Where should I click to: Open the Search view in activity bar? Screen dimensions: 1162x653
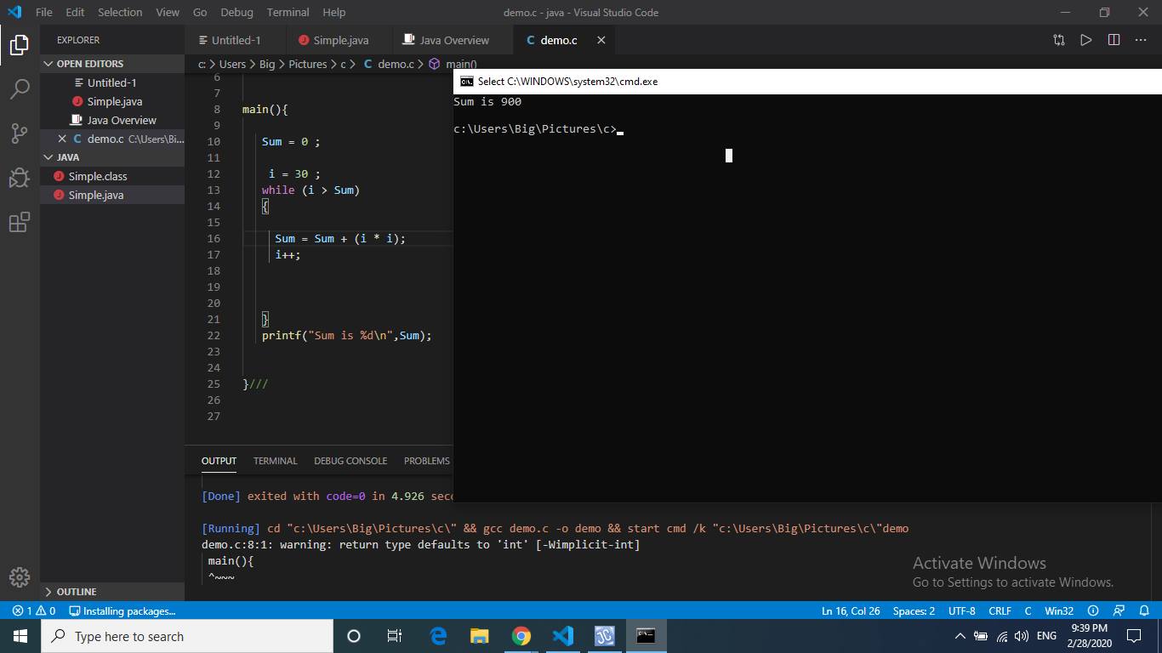tap(20, 89)
